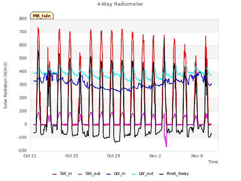
Task: Toggle the LW_out legend entry
Action: coord(142,173)
